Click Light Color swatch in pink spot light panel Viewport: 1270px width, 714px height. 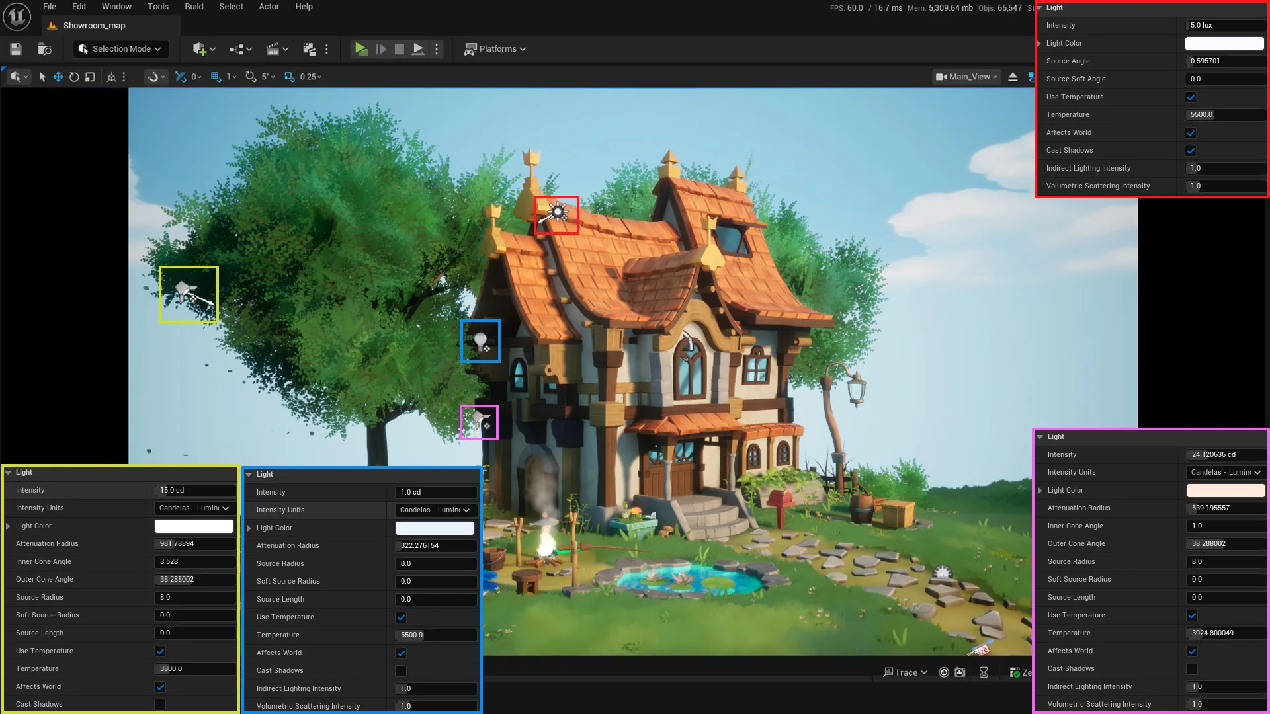tap(1226, 490)
